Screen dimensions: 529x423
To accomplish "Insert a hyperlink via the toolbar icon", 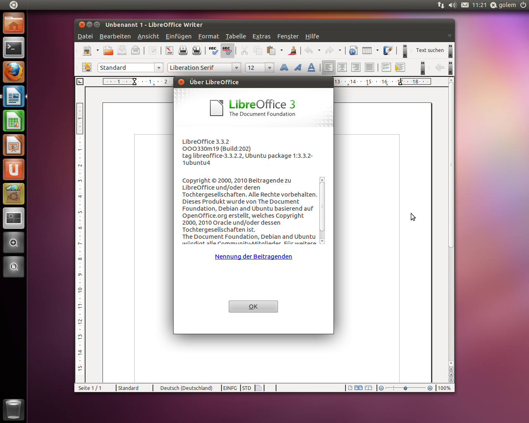I will point(353,50).
